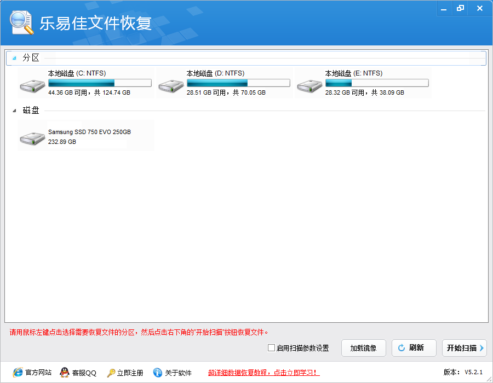Click the 加载镜像 button
The image size is (493, 383).
[363, 348]
